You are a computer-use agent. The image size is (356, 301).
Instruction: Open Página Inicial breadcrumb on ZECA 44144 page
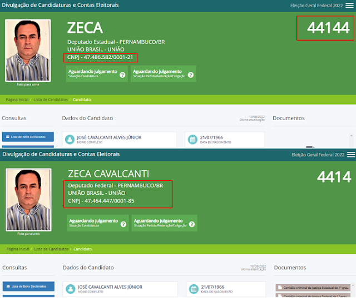(17, 100)
